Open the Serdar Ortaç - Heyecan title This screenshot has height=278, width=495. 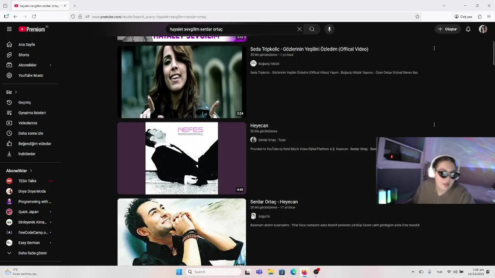pos(274,202)
